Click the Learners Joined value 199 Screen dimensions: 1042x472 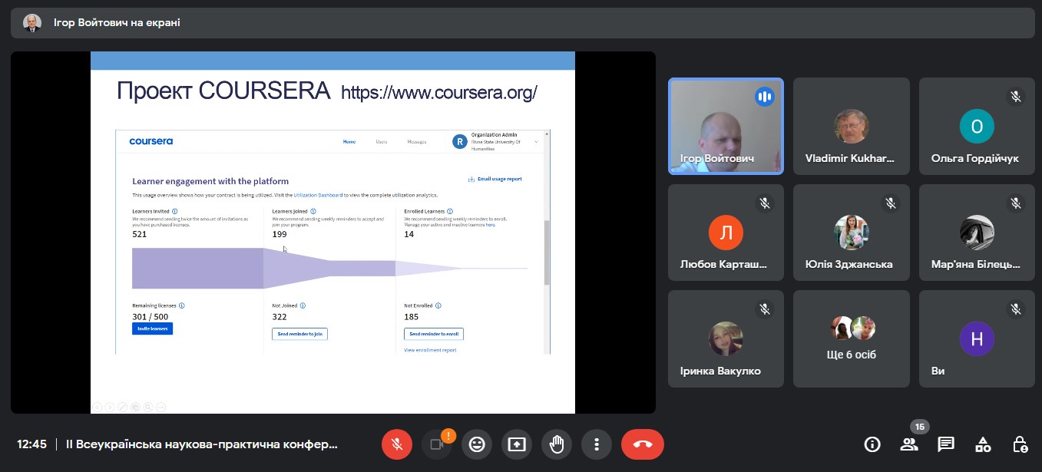tap(279, 234)
